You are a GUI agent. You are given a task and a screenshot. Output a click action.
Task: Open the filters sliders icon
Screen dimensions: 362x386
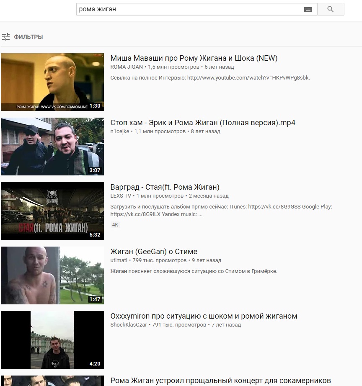pyautogui.click(x=6, y=37)
